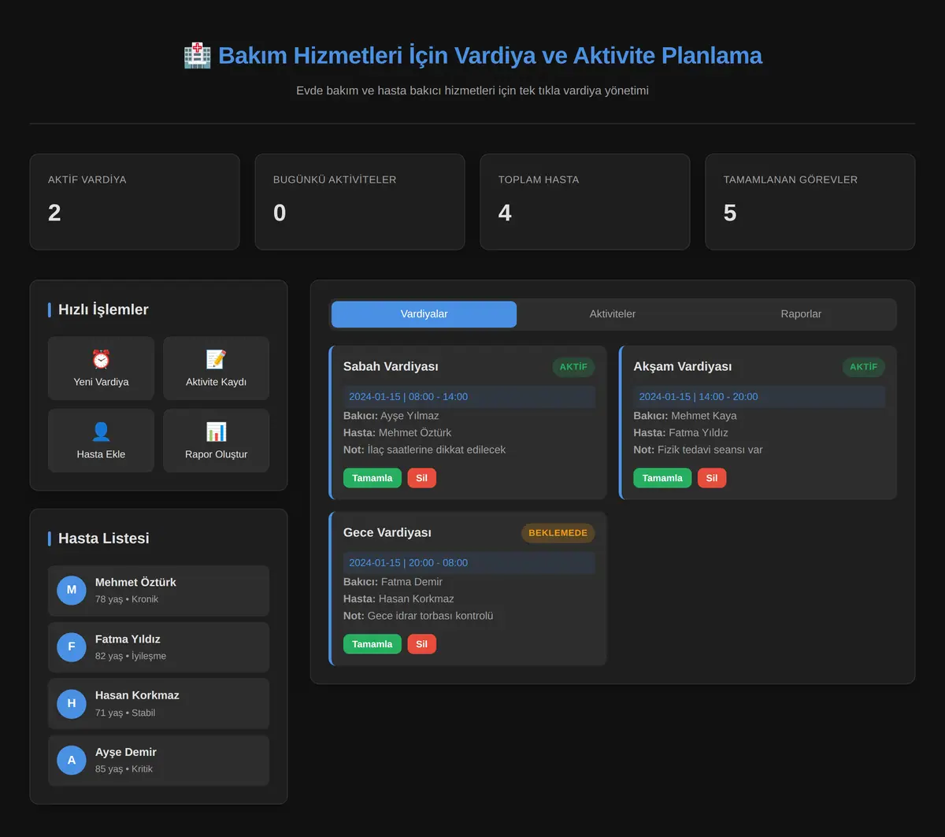Open Hasan Korkmaz's H avatar
The height and width of the screenshot is (837, 945).
tap(72, 703)
